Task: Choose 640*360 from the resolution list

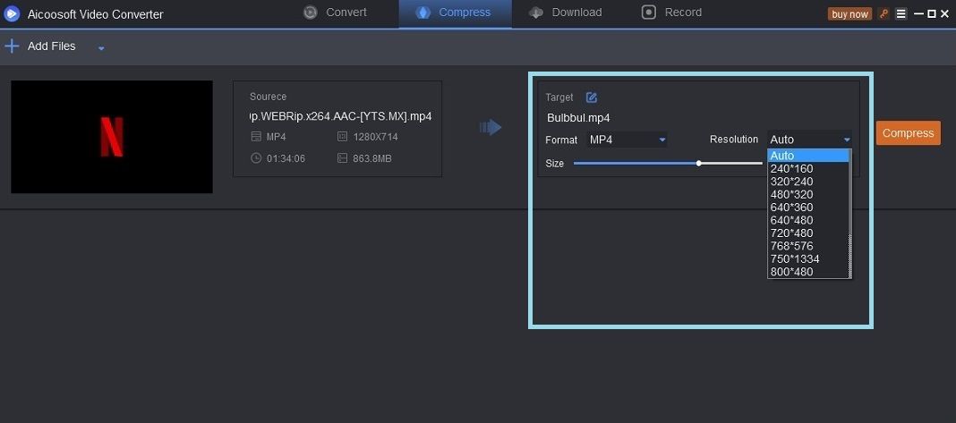Action: pyautogui.click(x=791, y=207)
